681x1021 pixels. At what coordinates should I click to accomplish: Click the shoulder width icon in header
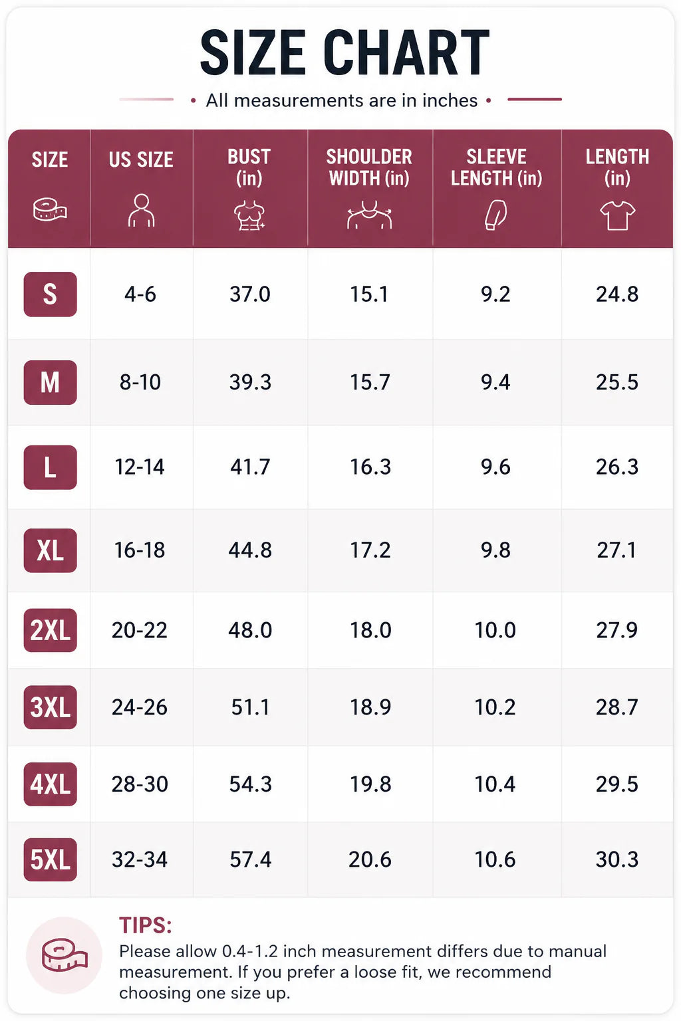click(x=369, y=216)
